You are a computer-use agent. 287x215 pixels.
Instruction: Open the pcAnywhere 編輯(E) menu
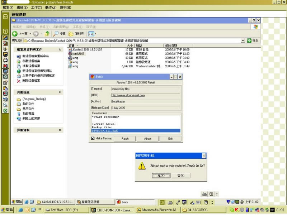22,8
